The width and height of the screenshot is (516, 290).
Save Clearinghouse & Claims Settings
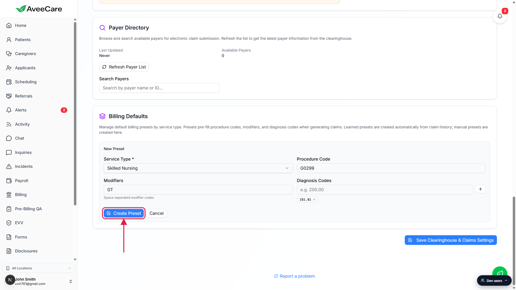451,240
